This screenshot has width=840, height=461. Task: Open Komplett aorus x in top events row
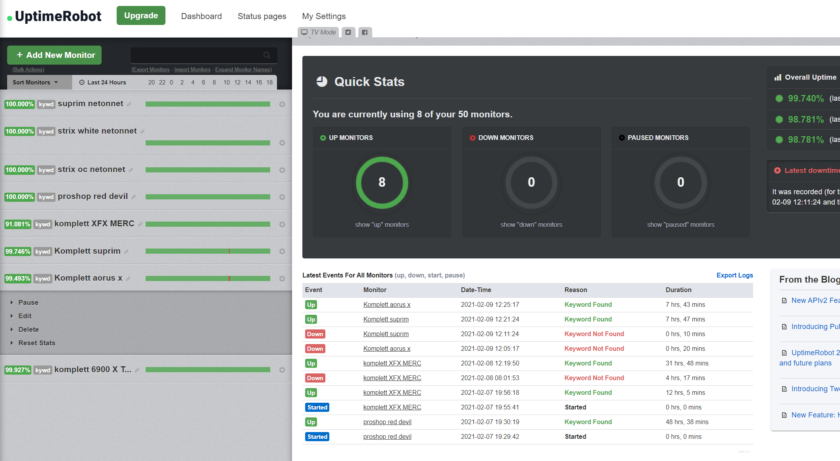(x=387, y=304)
